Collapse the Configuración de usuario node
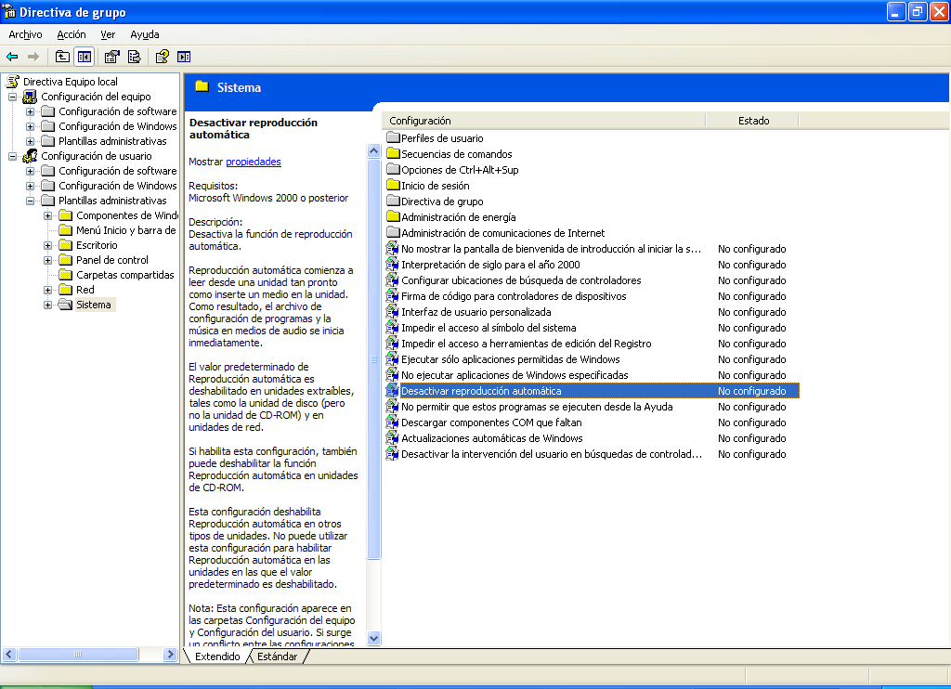951x689 pixels. (12, 156)
